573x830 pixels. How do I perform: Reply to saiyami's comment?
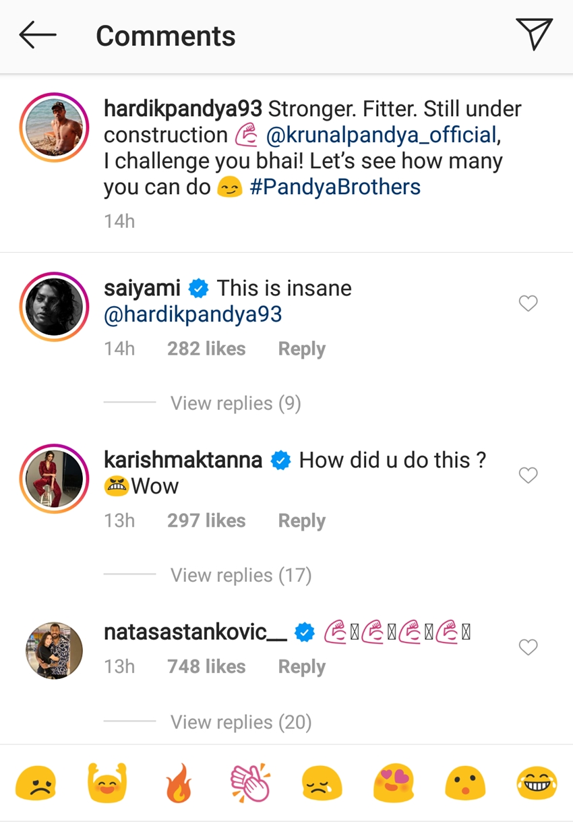(301, 349)
